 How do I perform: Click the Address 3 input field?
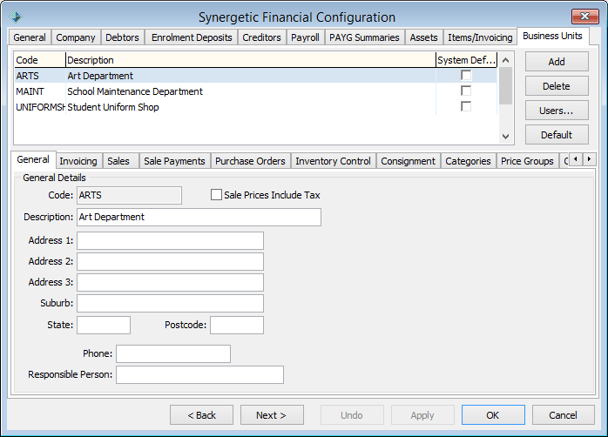click(x=170, y=282)
